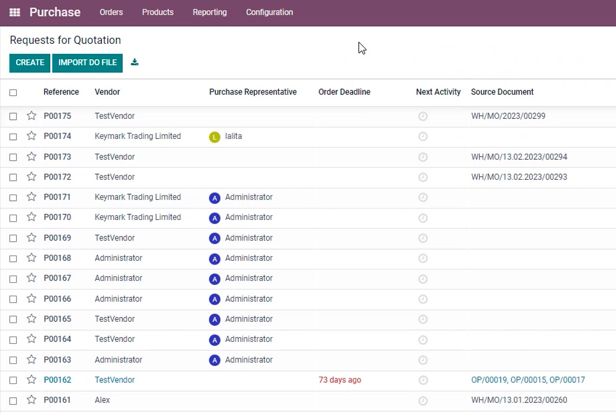Open the Products menu
This screenshot has width=616, height=414.
pos(158,12)
